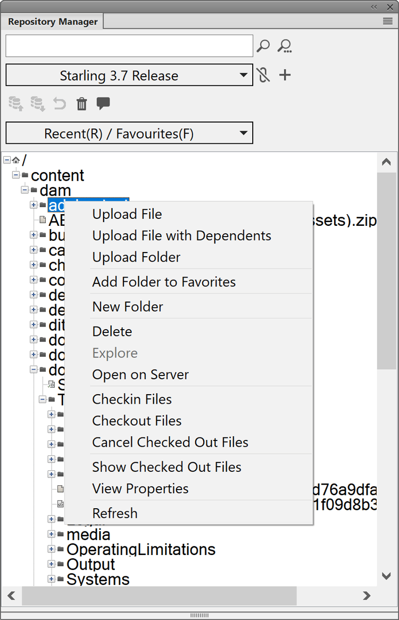Choose Upload File with Dependents
The image size is (399, 620).
(181, 235)
